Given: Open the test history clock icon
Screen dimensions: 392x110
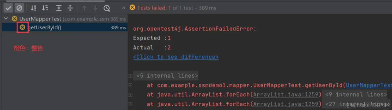Looking at the screenshot, I should coord(107,8).
